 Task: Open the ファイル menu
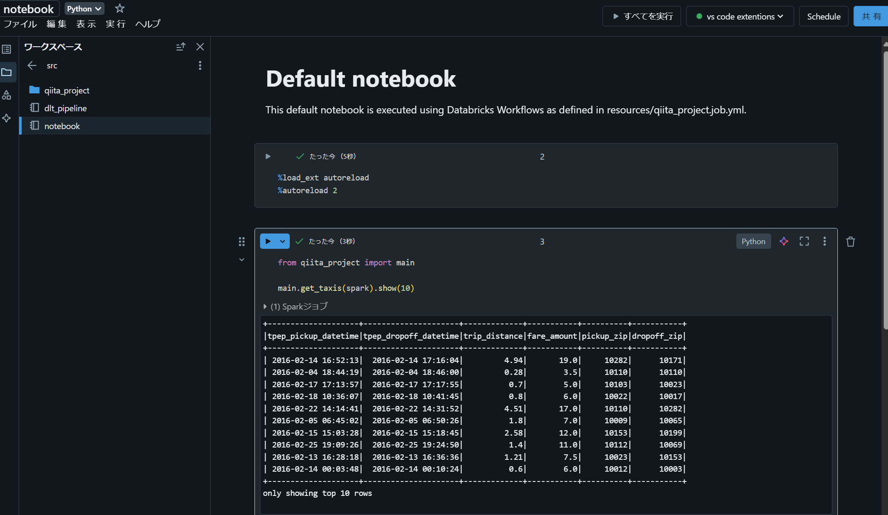coord(20,24)
